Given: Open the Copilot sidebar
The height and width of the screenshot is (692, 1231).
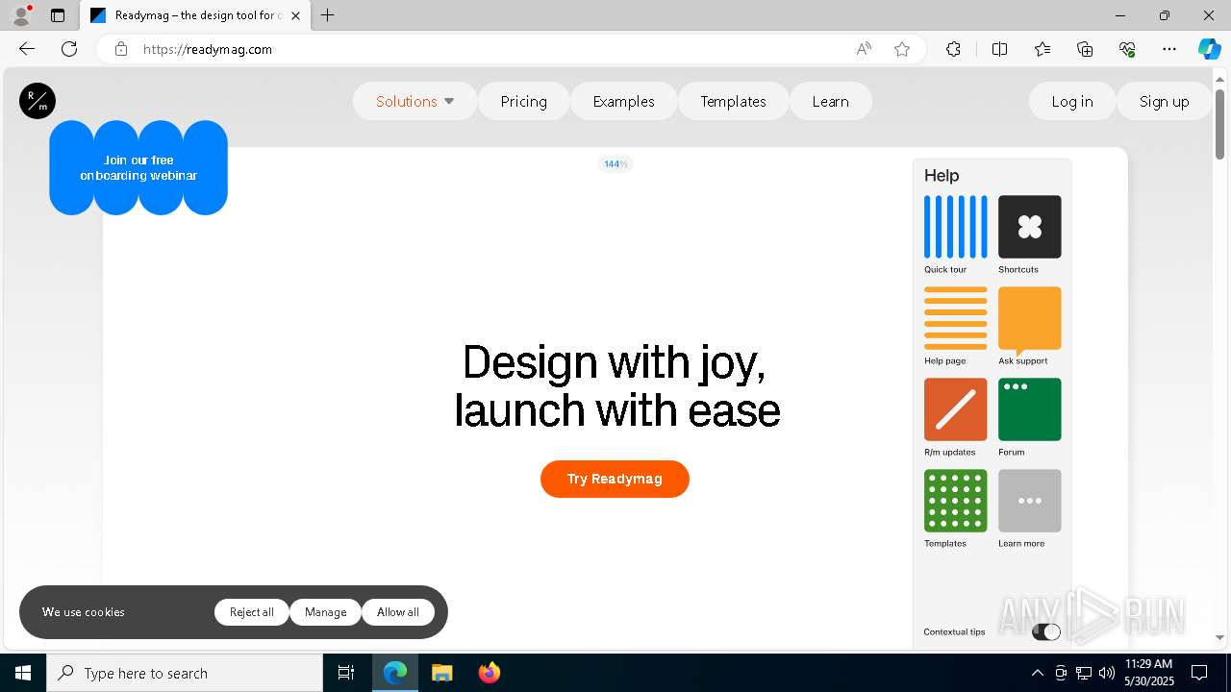Looking at the screenshot, I should click(x=1209, y=49).
